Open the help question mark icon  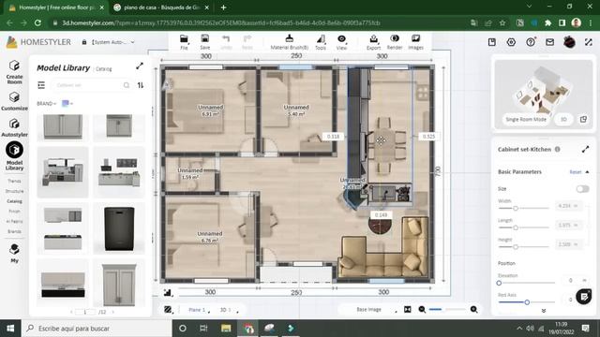(x=531, y=42)
